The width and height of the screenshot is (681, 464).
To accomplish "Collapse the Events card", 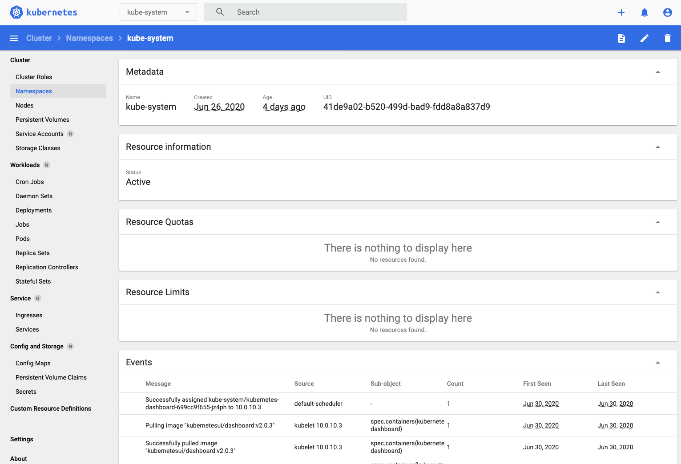I will click(658, 363).
